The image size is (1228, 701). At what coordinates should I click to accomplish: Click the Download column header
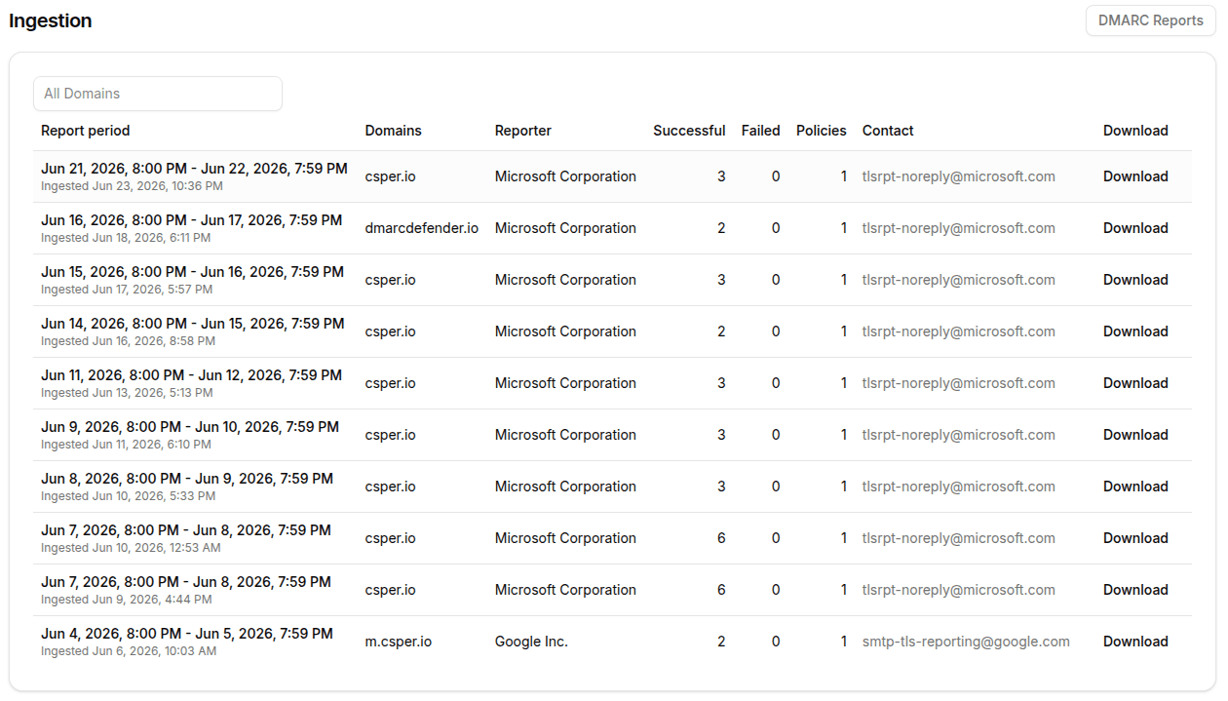[x=1135, y=131]
